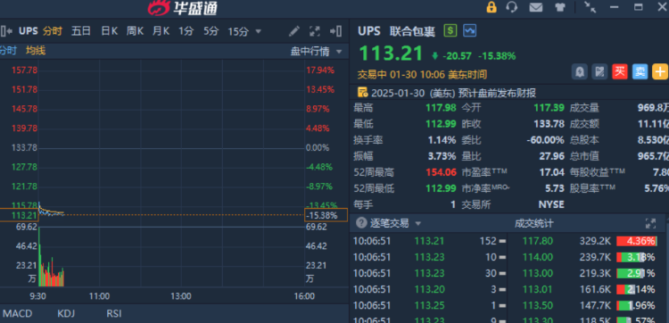This screenshot has width=669, height=323.
Task: Set price alert bell icon
Action: (580, 71)
